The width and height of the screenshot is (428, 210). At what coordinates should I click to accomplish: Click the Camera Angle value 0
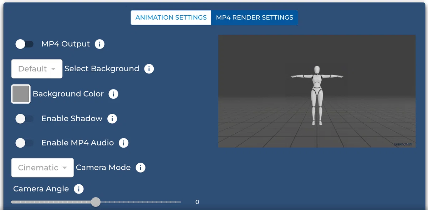tap(197, 202)
